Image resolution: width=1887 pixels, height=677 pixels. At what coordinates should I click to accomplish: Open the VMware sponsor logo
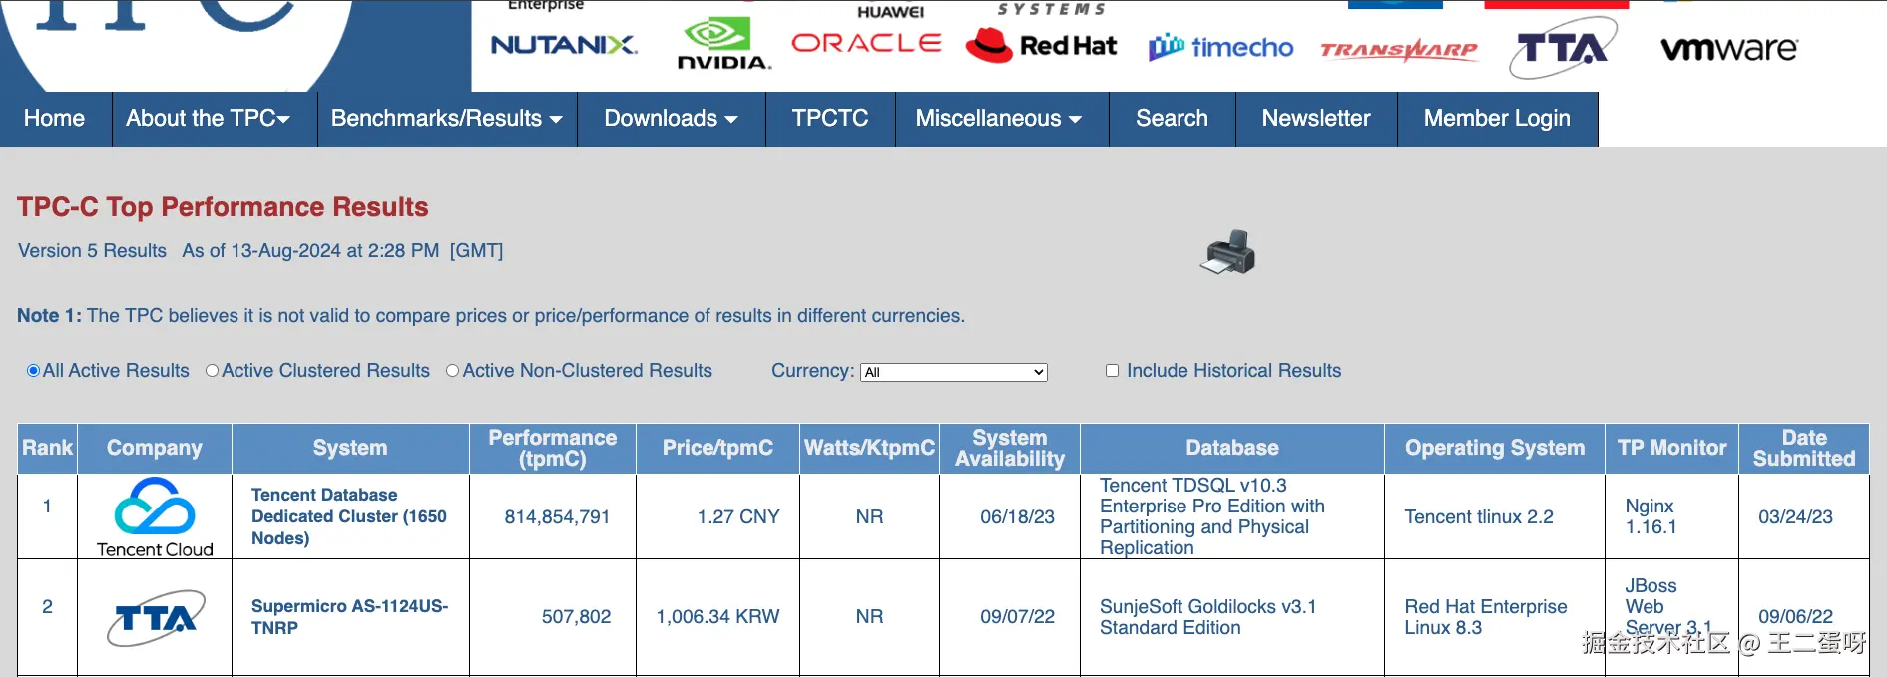(x=1729, y=48)
